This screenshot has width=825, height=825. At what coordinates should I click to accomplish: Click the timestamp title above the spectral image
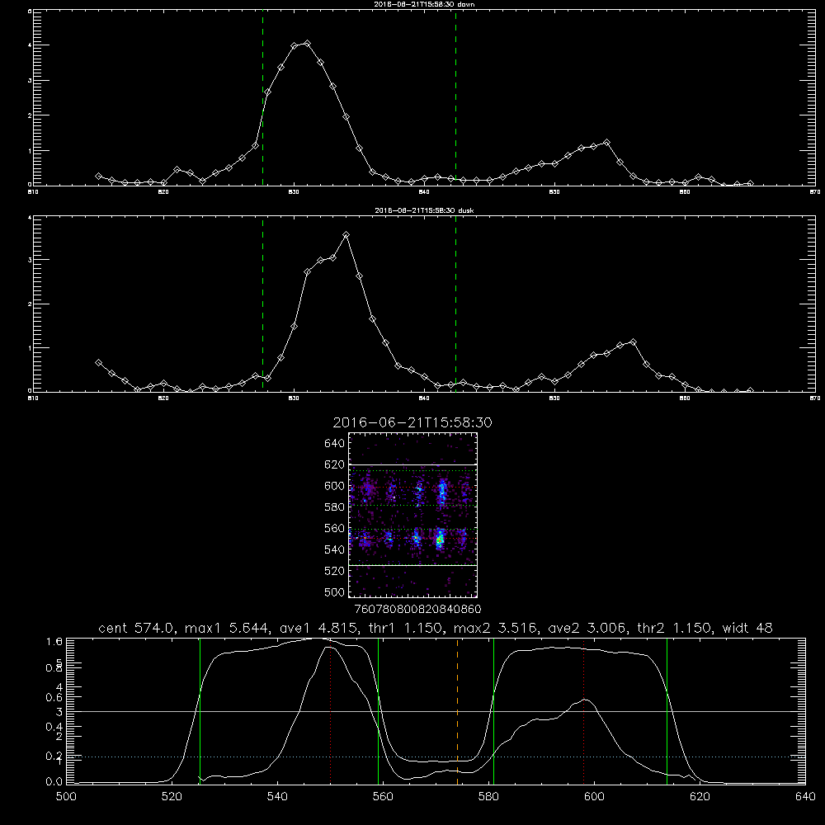(x=412, y=422)
